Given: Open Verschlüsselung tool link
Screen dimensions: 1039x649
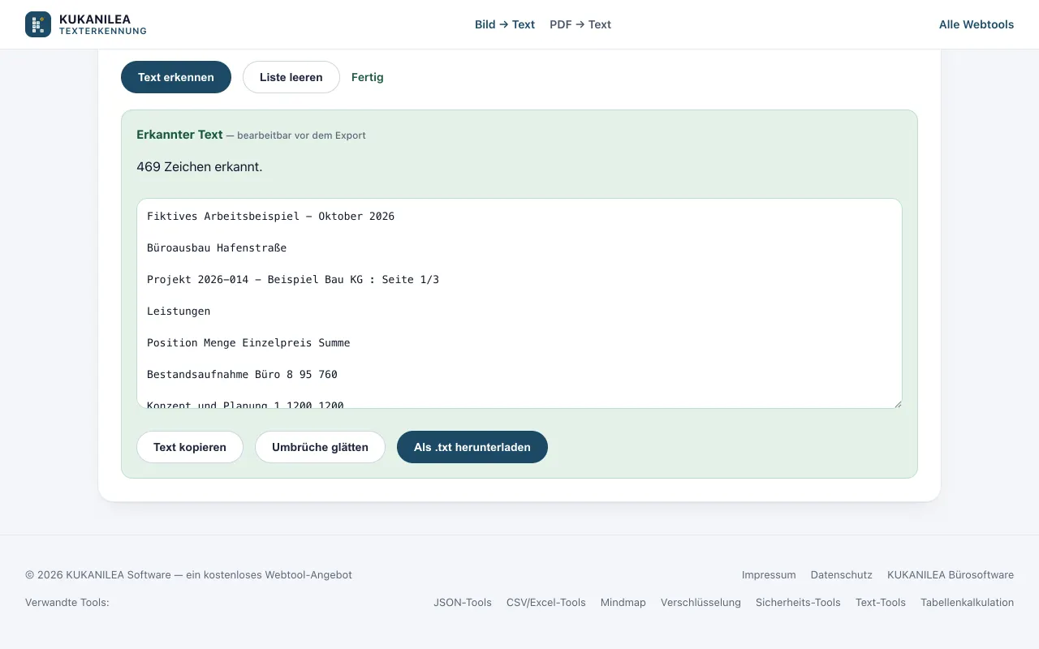Looking at the screenshot, I should pos(701,602).
